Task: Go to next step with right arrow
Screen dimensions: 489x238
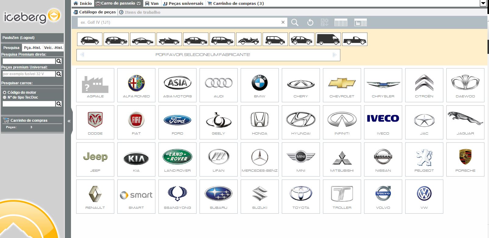Action: coord(335,55)
